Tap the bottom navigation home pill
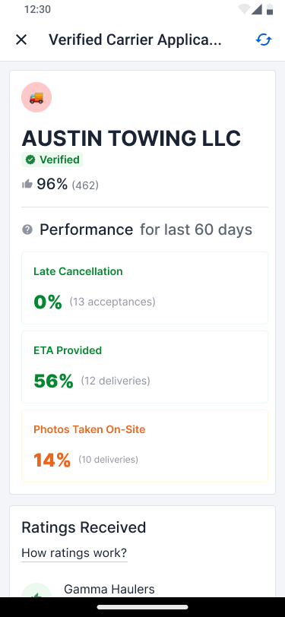Screen dimensions: 285x617 point(143,607)
